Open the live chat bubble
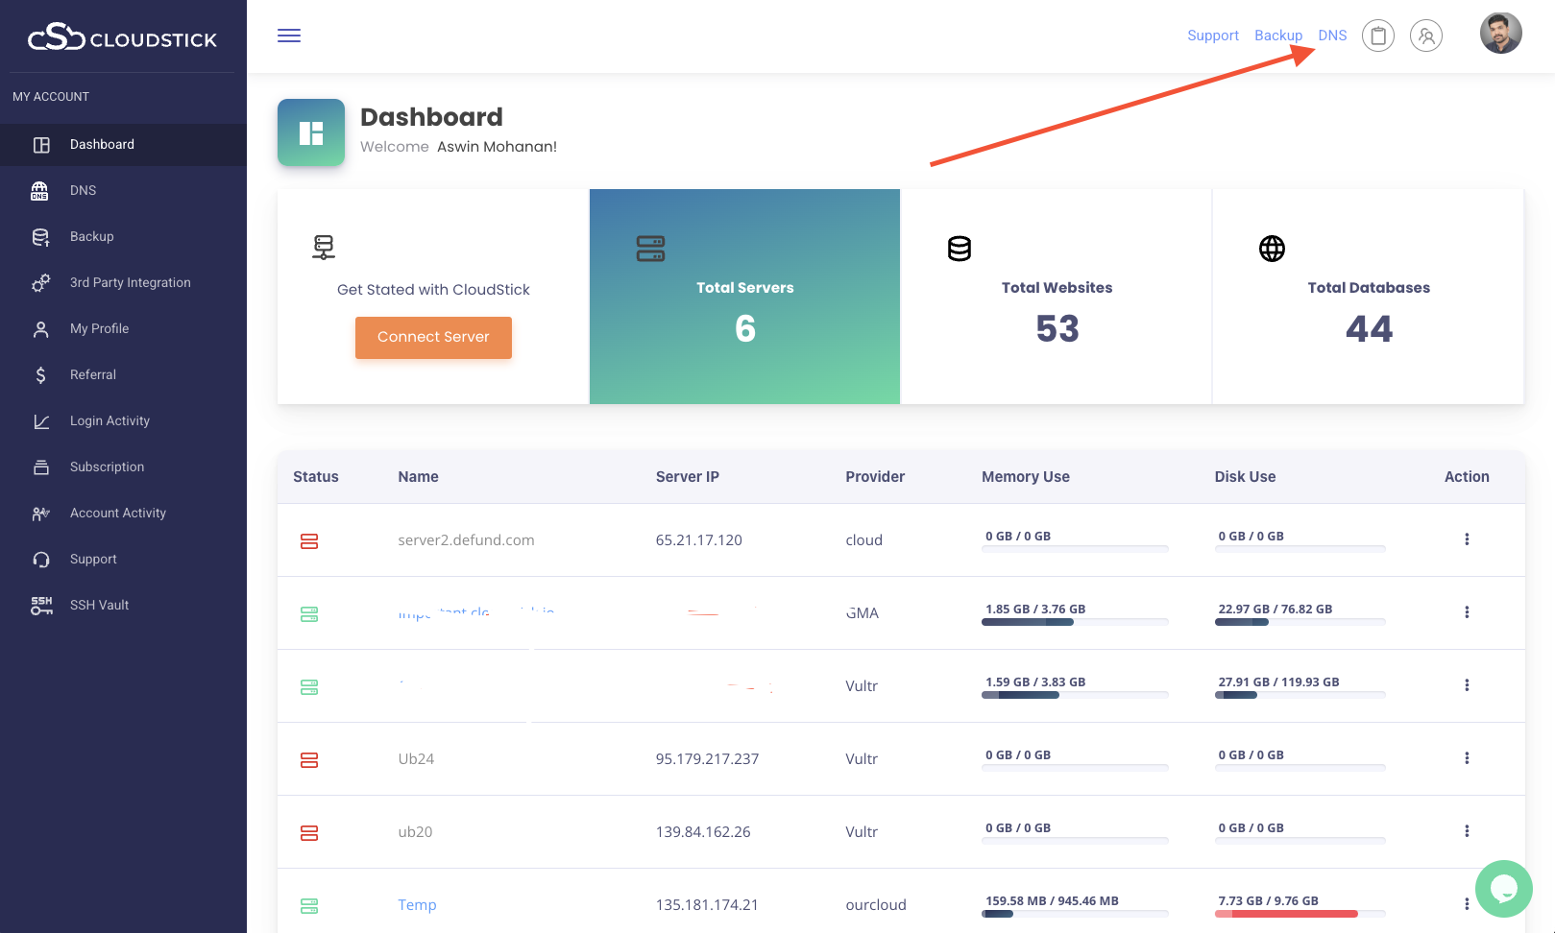This screenshot has height=933, width=1555. 1503,888
